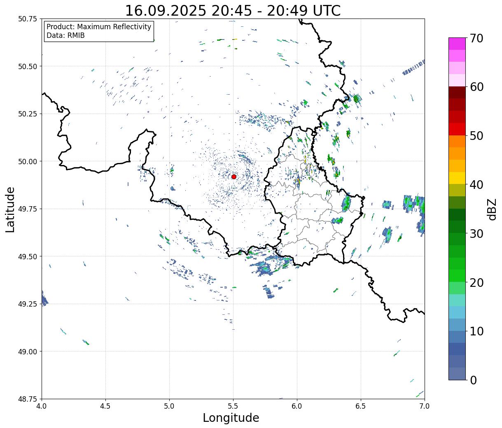Click the latitude tick label 49.25
The height and width of the screenshot is (428, 502).
(27, 304)
